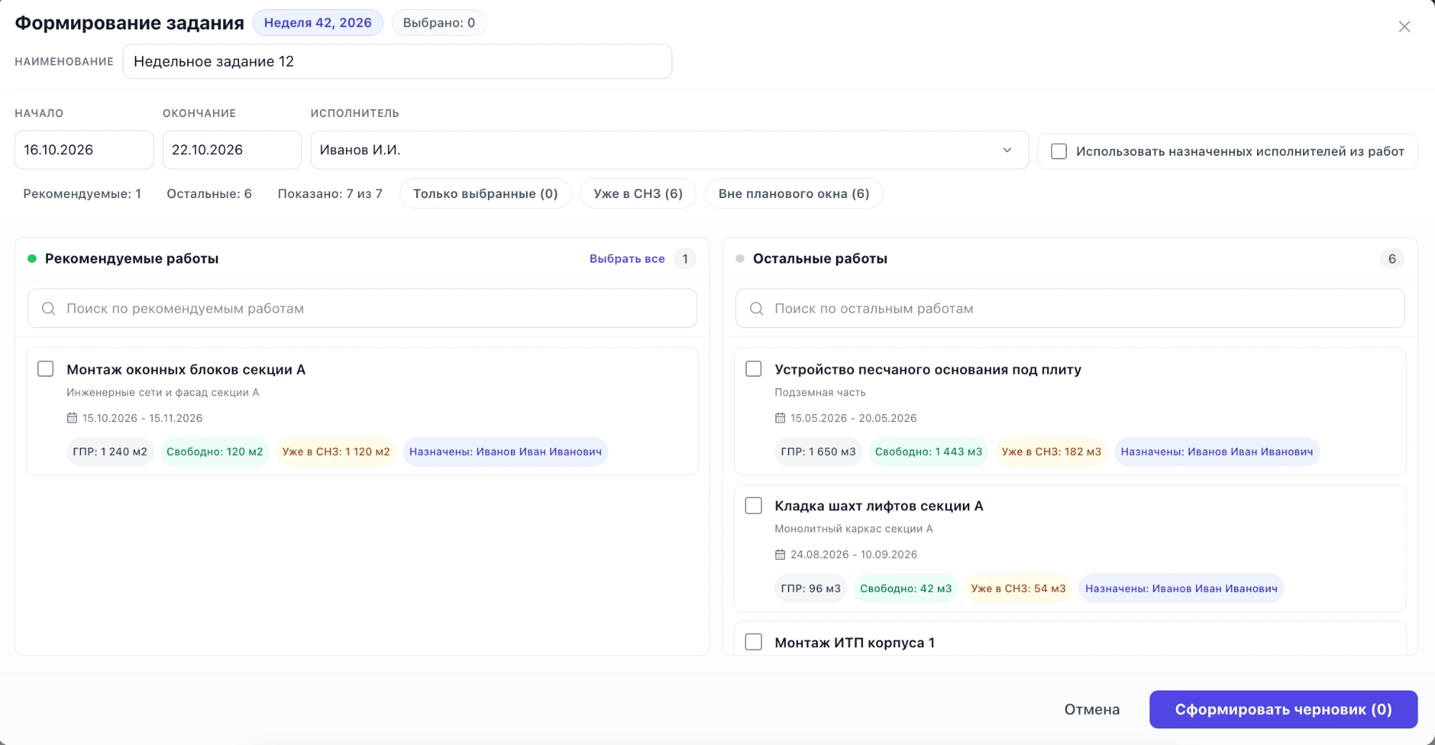Check 'Использовать назначенных исполнителей из работ' checkbox
This screenshot has width=1435, height=745.
pos(1058,151)
